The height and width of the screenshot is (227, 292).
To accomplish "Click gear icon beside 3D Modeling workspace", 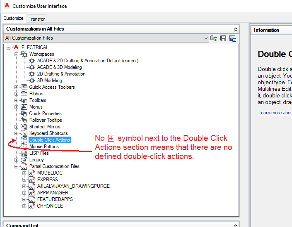I will pyautogui.click(x=32, y=80).
